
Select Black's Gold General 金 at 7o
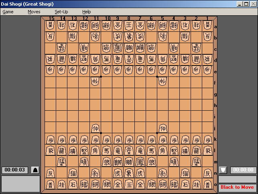(140, 184)
